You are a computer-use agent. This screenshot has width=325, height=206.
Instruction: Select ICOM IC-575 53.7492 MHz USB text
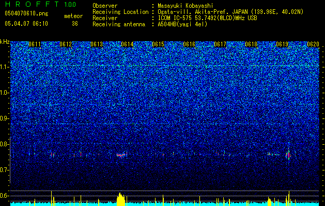point(207,18)
